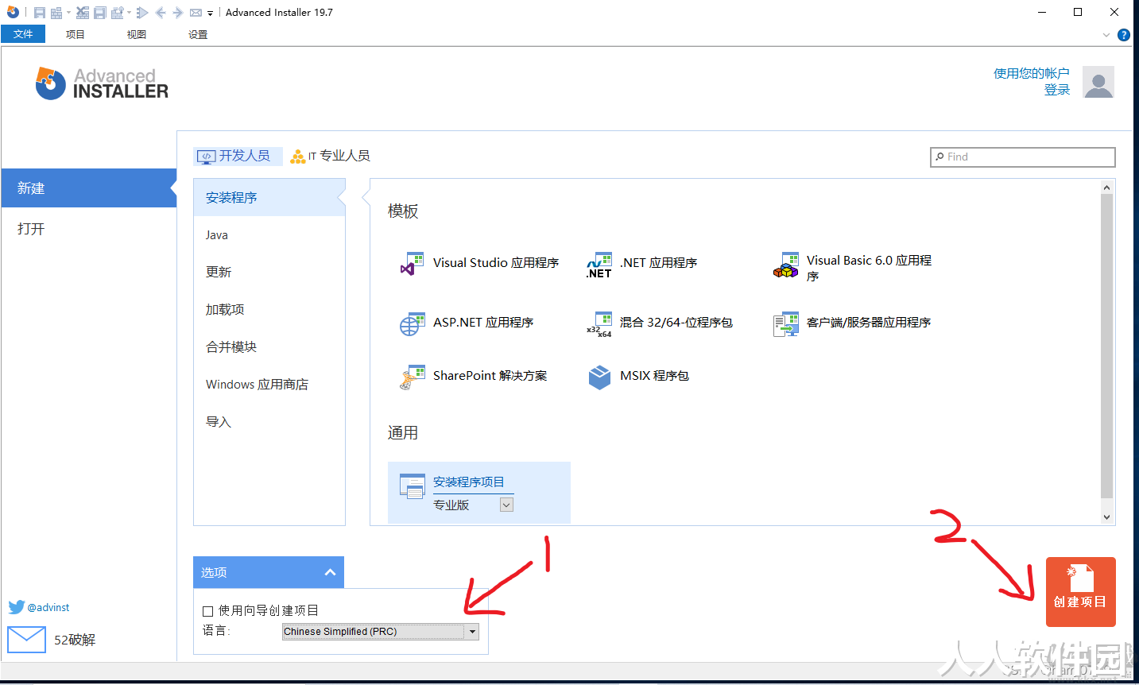Click the user avatar icon
This screenshot has height=685, width=1139.
point(1098,82)
